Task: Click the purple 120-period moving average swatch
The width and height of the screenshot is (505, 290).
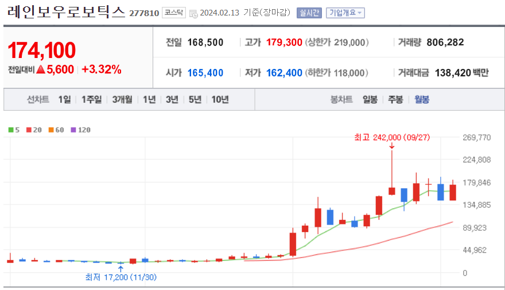Action: click(73, 130)
